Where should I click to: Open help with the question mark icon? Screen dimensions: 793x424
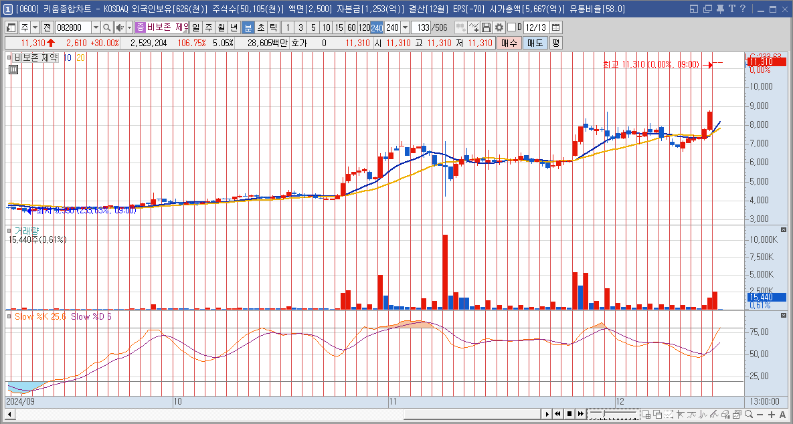coord(742,9)
